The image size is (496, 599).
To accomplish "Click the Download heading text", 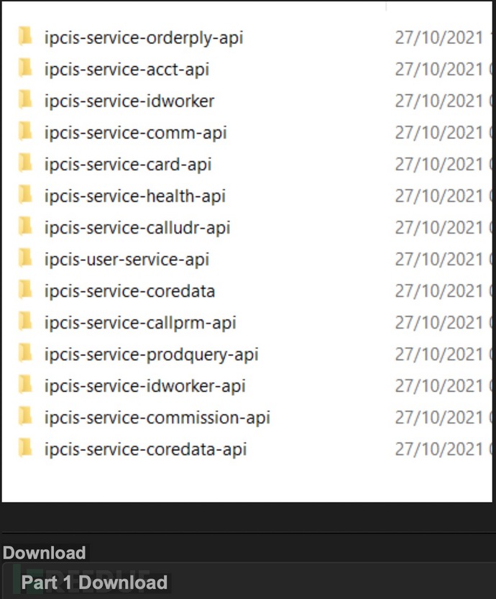I will (44, 553).
